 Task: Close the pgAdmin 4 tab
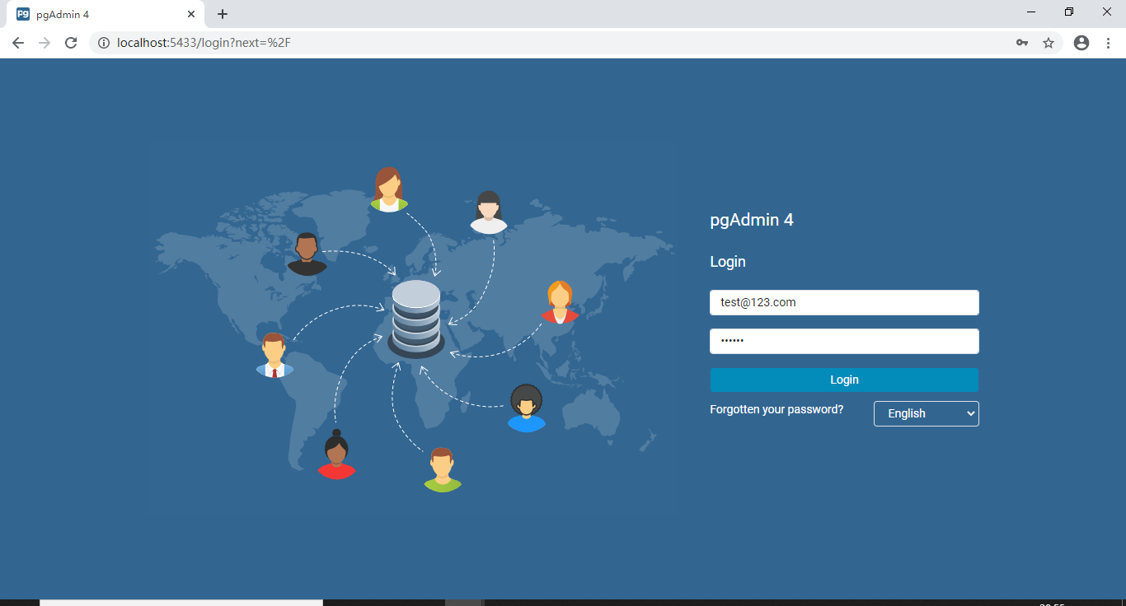pyautogui.click(x=191, y=14)
